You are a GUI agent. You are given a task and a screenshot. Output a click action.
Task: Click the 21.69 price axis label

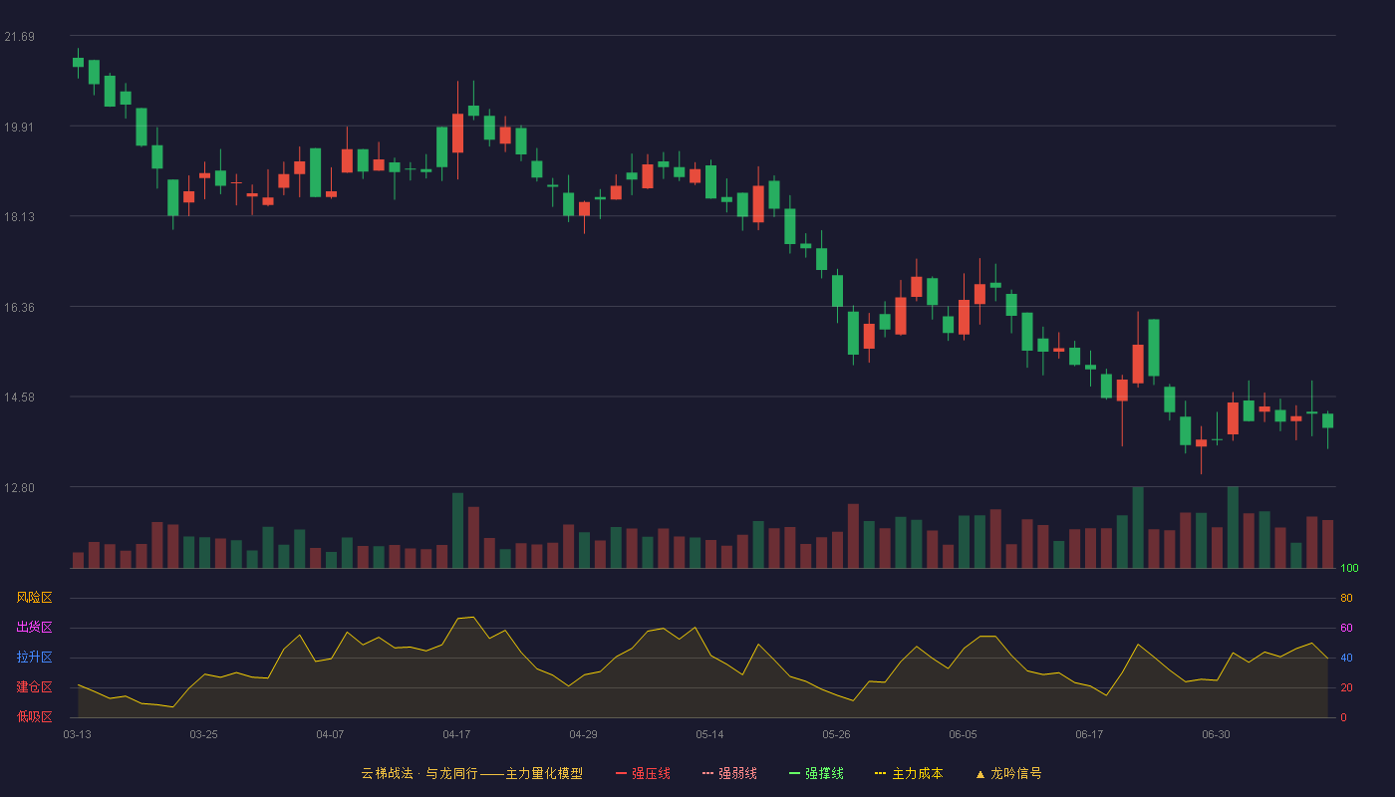19,37
